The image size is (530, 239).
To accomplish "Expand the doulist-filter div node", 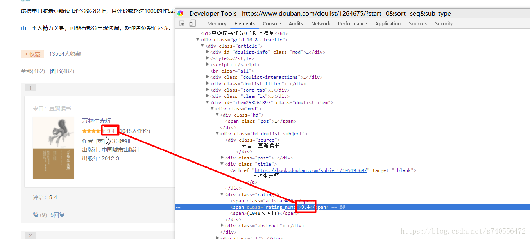I will click(x=208, y=83).
